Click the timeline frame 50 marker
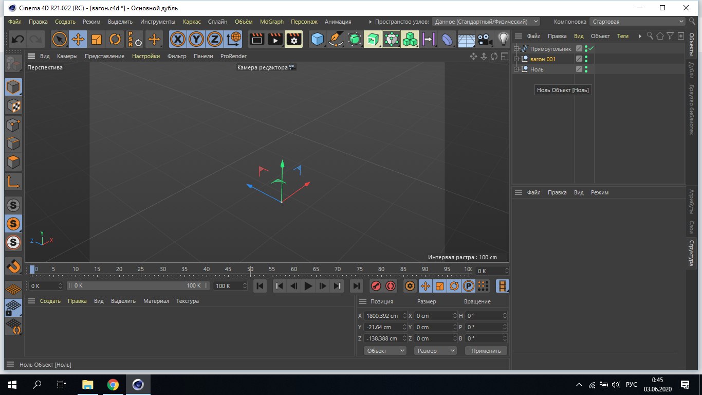The image size is (702, 395). pos(250,270)
